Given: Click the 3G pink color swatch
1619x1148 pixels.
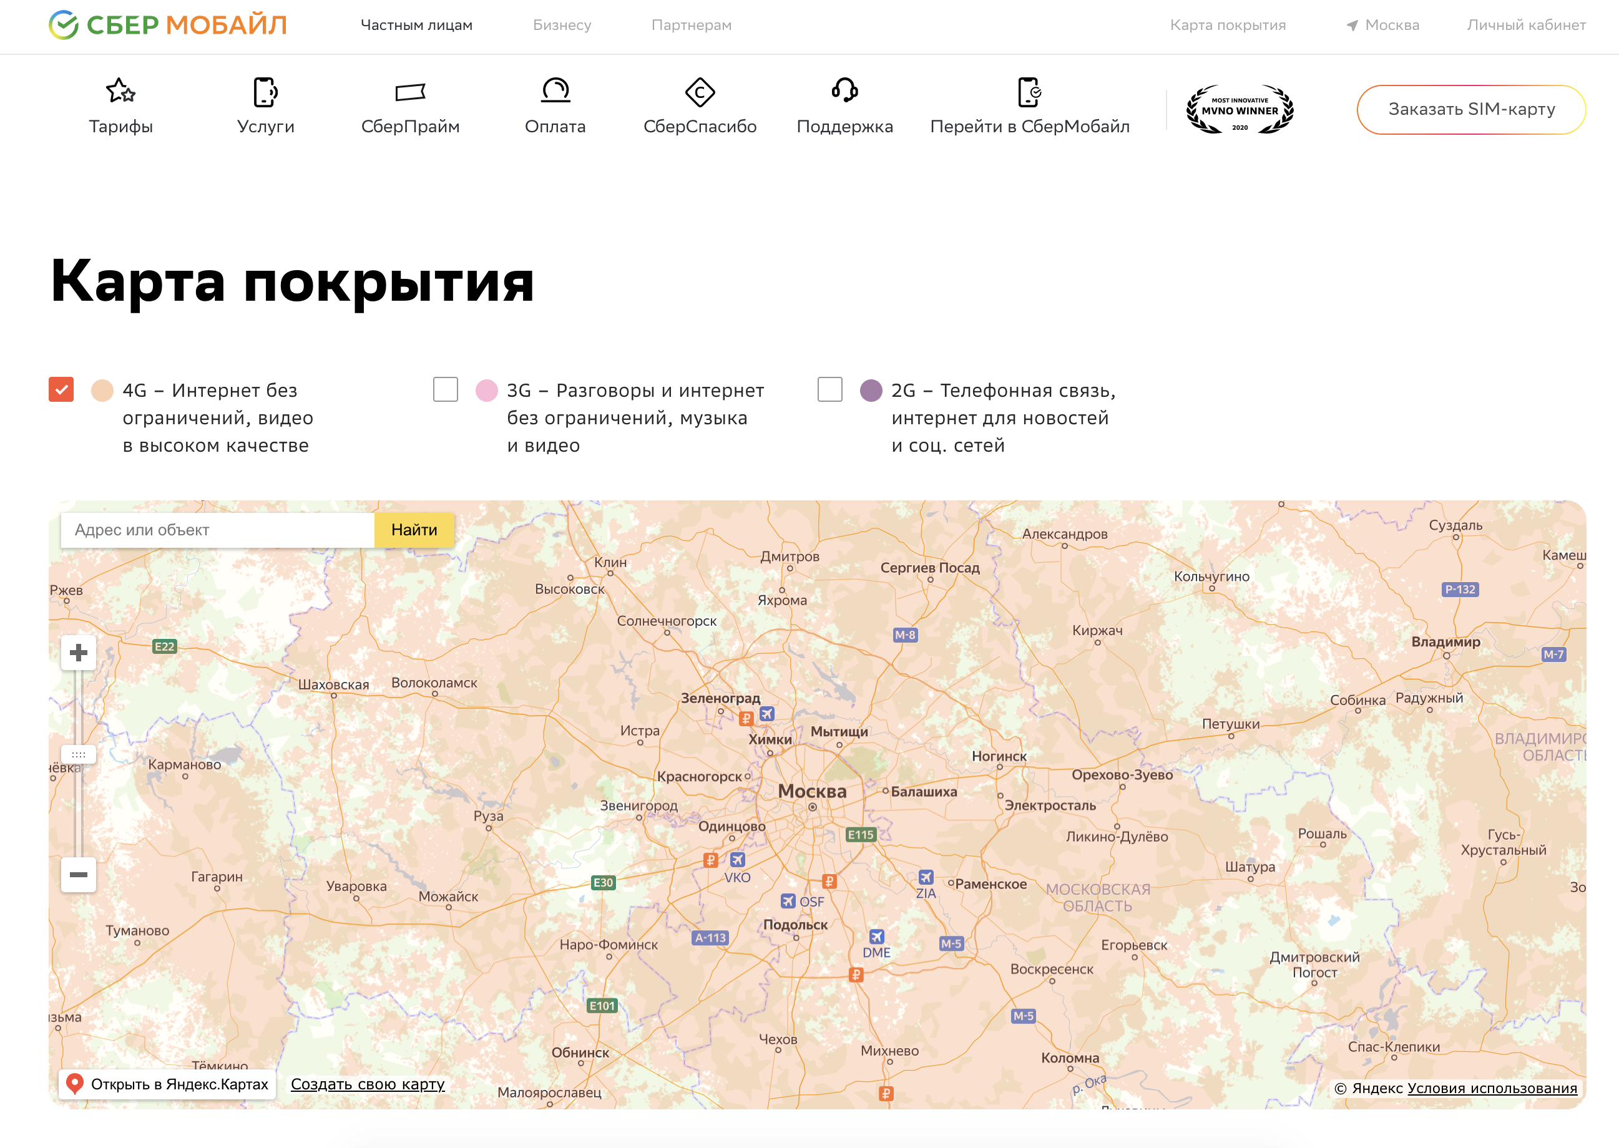Looking at the screenshot, I should pyautogui.click(x=486, y=390).
